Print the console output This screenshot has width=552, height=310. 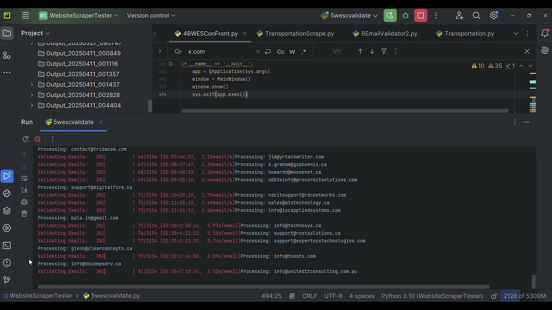24,202
